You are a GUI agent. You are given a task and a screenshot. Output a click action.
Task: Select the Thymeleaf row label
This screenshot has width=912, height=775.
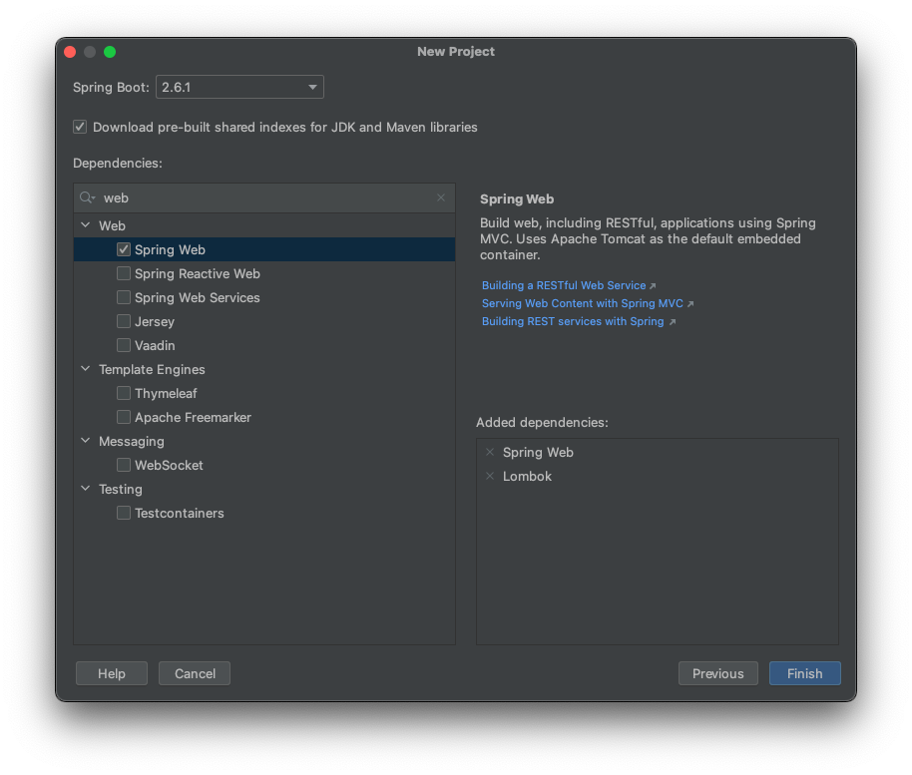(166, 394)
